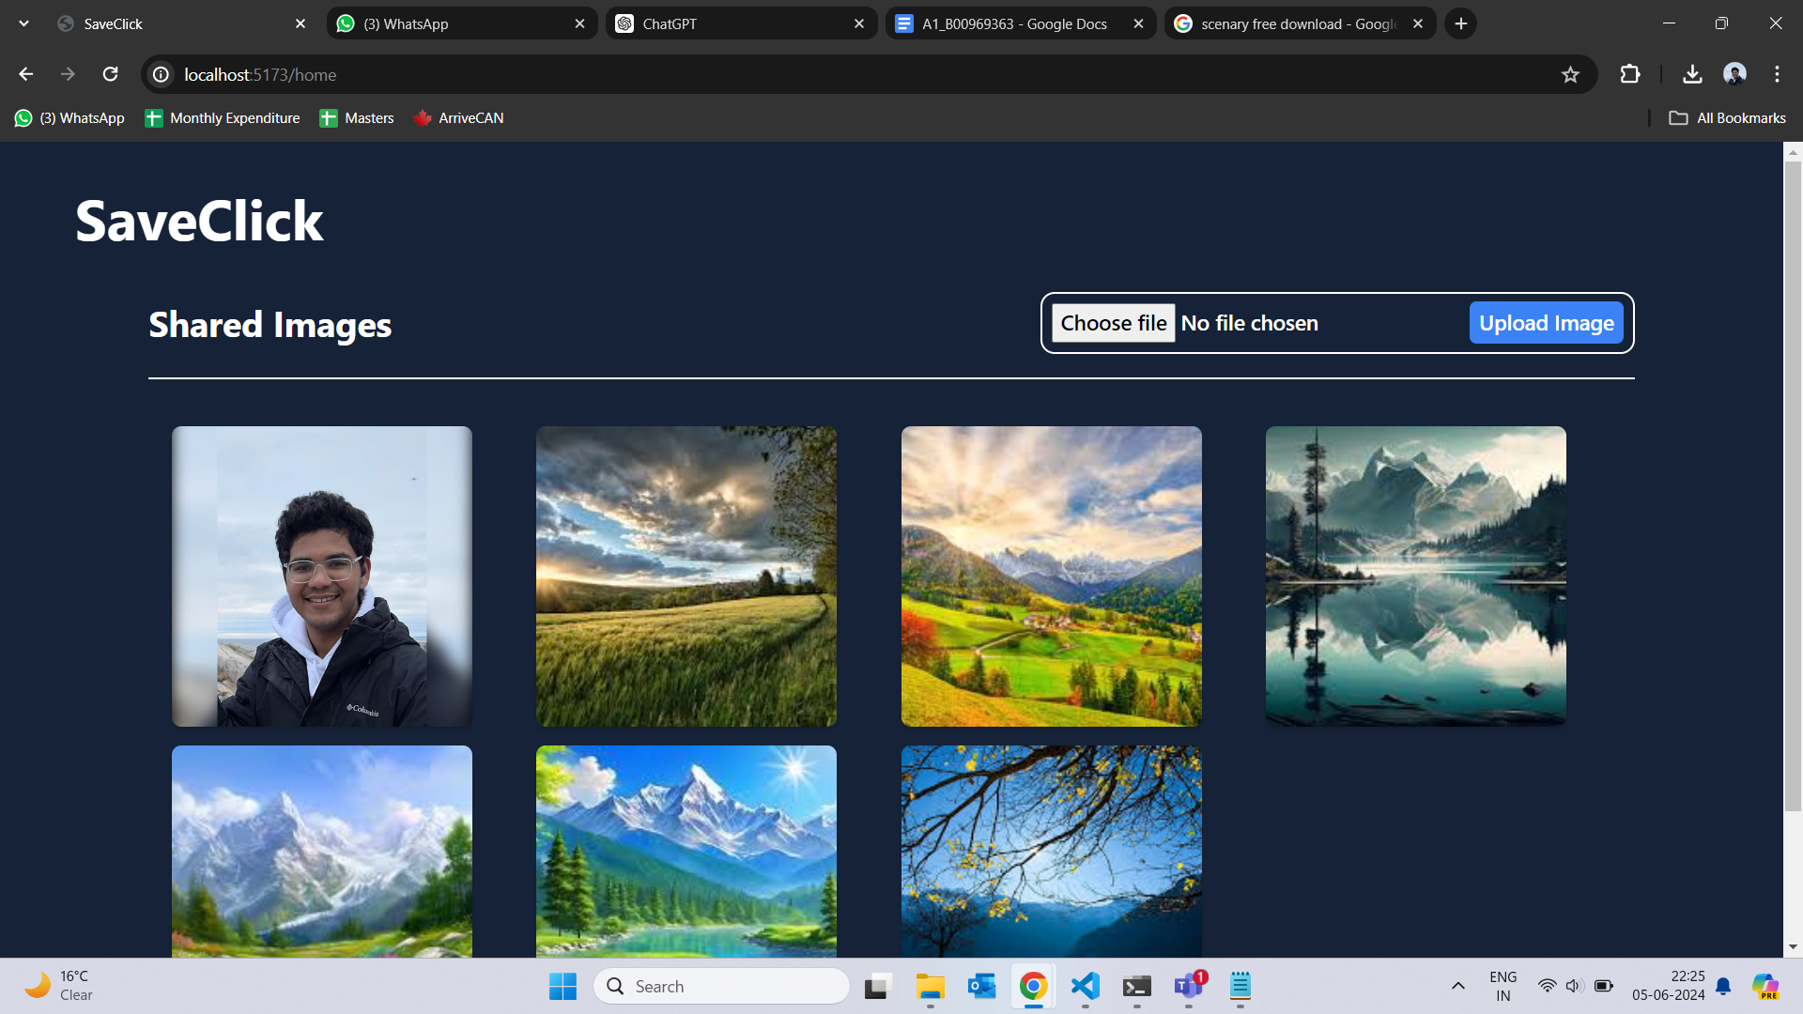This screenshot has width=1803, height=1014.
Task: Open Microsoft Teams from the taskbar
Action: (1188, 987)
